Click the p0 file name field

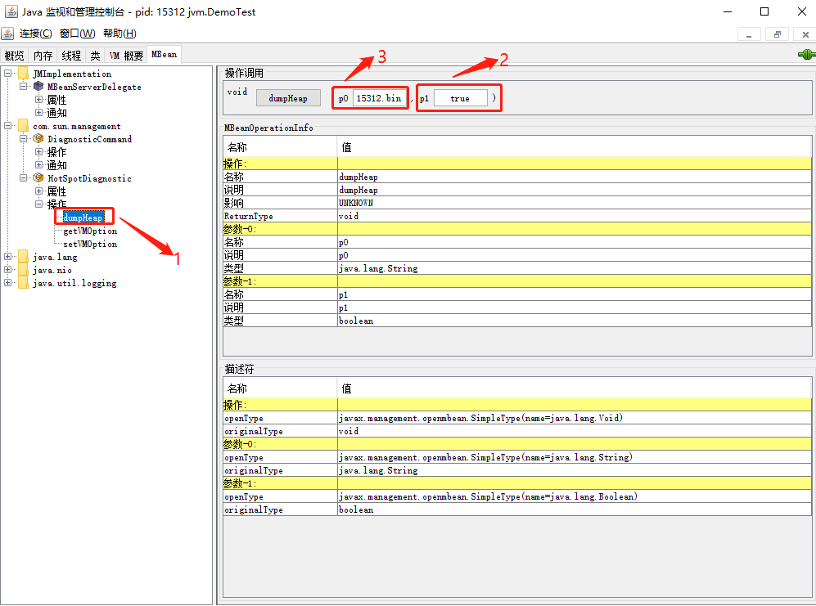[380, 98]
